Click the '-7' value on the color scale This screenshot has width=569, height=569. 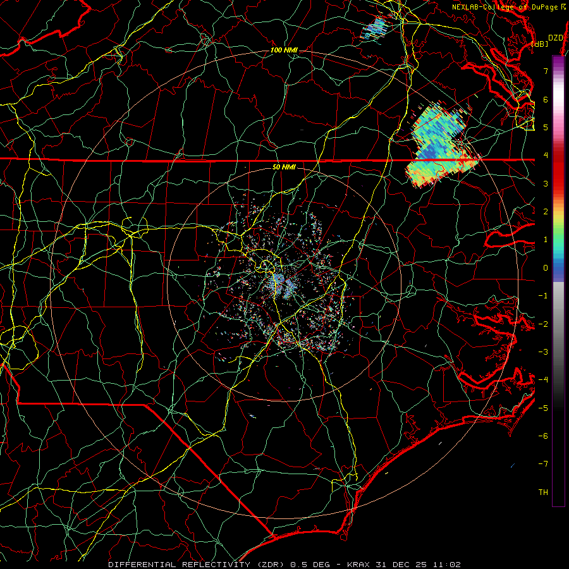(543, 464)
